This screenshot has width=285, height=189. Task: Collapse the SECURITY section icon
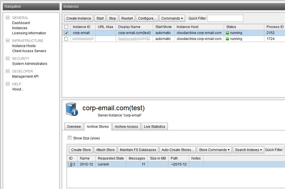8,58
